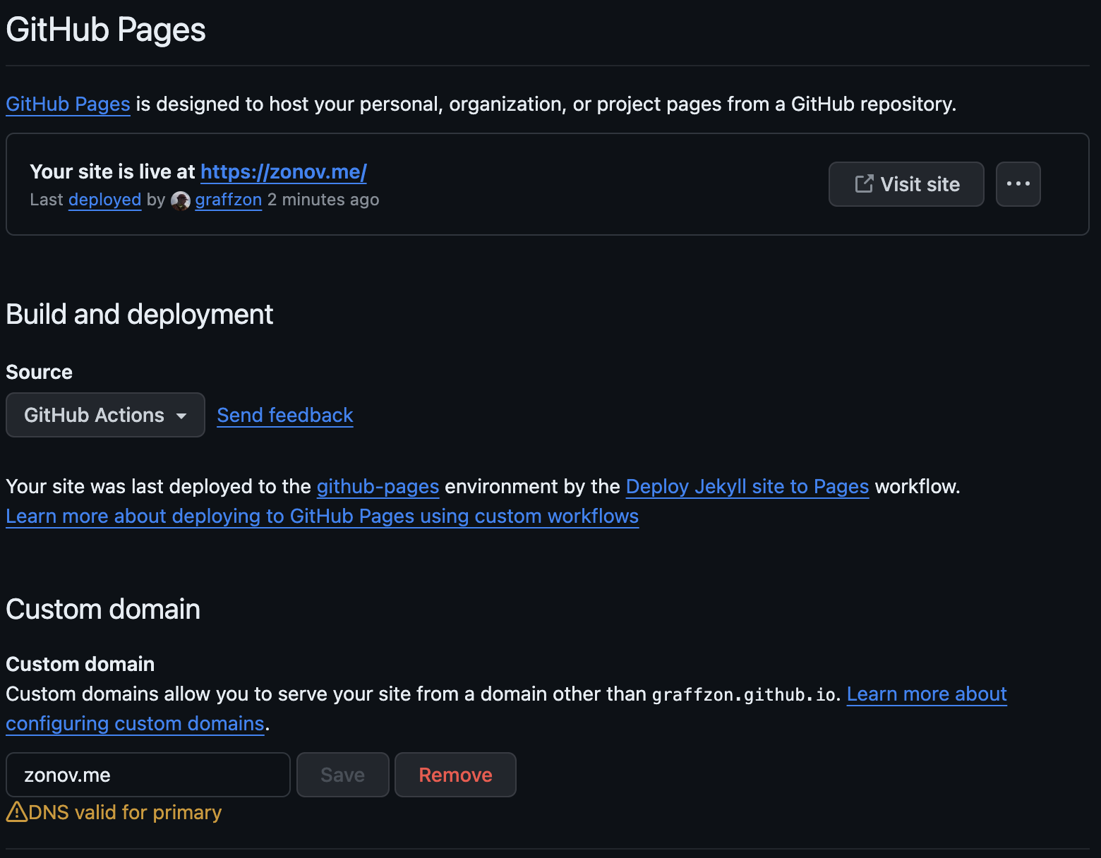The image size is (1101, 858).
Task: Open Learn more about configuring custom domains
Action: tap(927, 694)
